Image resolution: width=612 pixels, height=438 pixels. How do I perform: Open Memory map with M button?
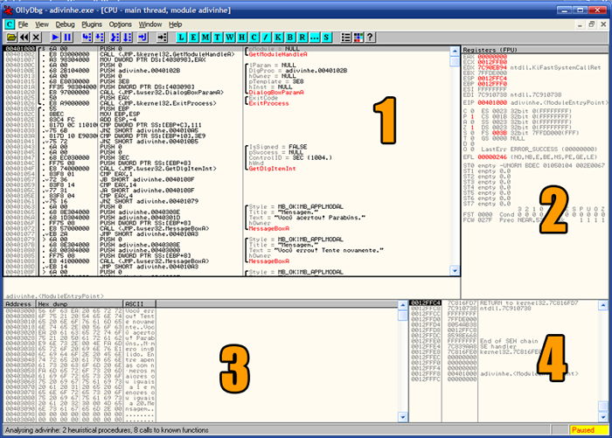[x=205, y=38]
